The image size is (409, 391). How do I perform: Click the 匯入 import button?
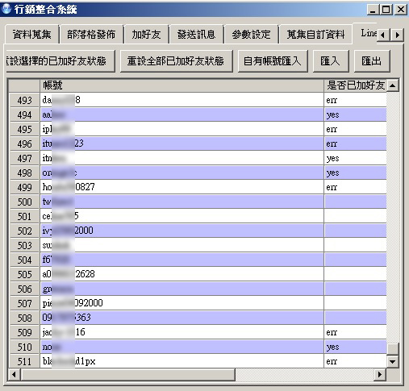point(331,61)
